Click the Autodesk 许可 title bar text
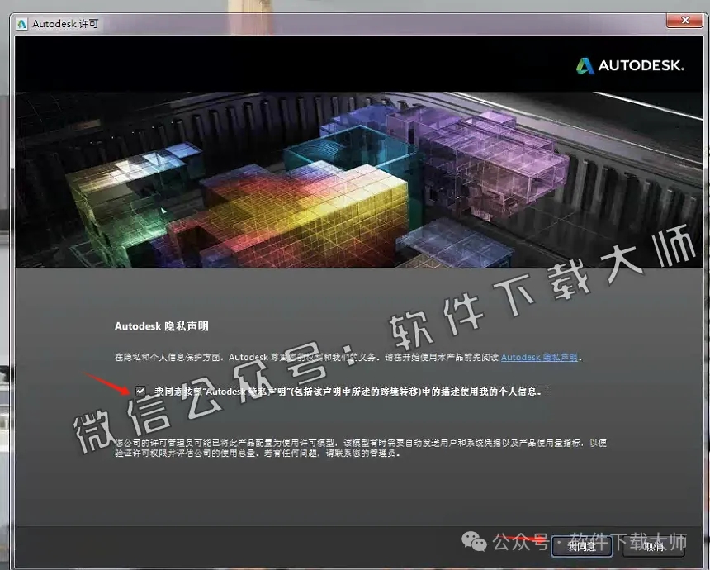 64,24
